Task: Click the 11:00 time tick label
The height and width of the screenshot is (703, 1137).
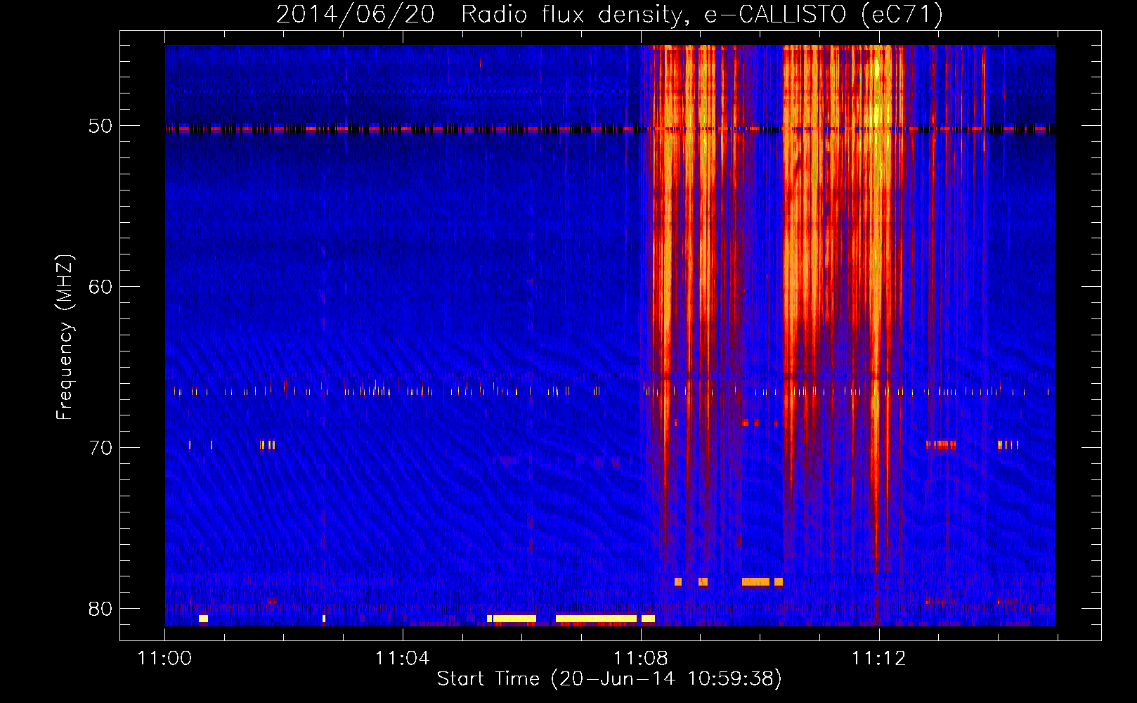Action: pyautogui.click(x=165, y=659)
